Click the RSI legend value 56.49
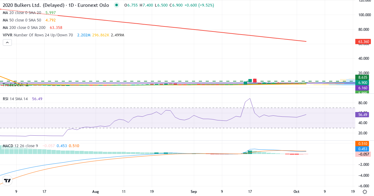 [x=37, y=99]
